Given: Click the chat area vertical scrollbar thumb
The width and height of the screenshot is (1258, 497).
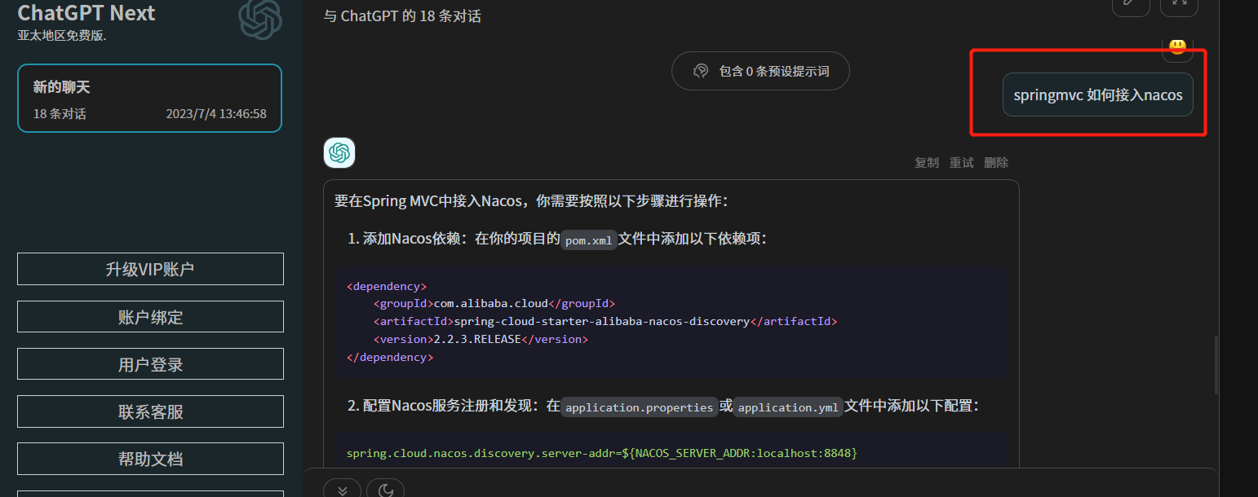Looking at the screenshot, I should click(1216, 364).
